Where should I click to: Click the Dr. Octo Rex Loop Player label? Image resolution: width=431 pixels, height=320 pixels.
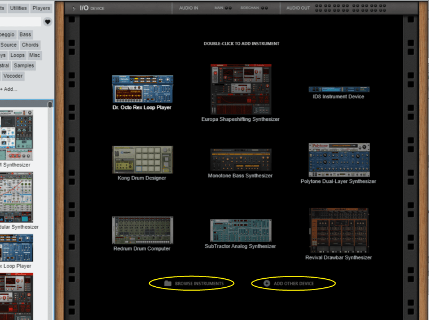tap(142, 107)
